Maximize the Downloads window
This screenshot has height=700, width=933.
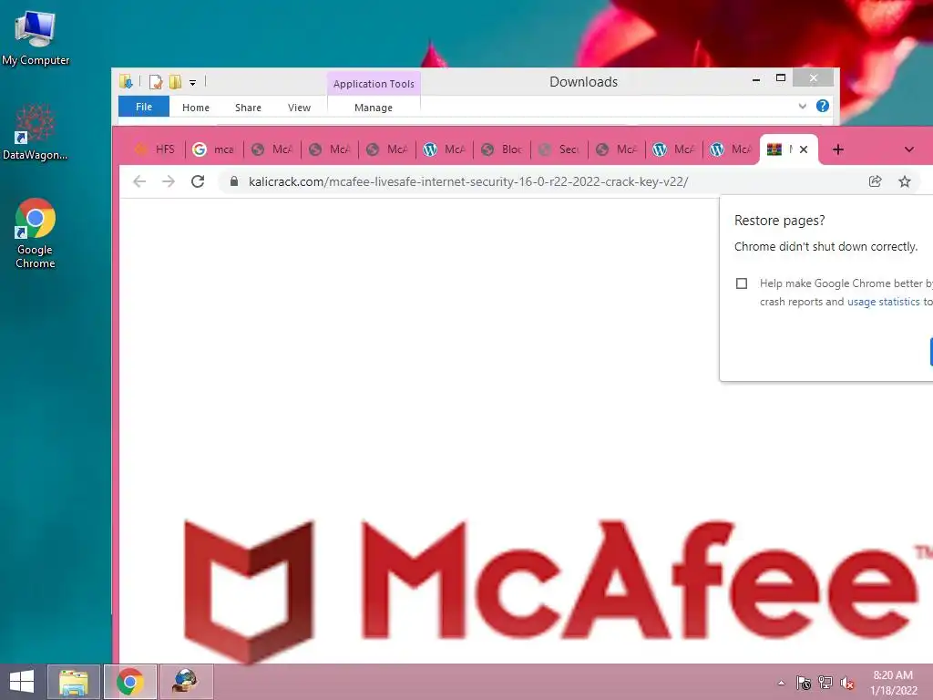pyautogui.click(x=781, y=78)
